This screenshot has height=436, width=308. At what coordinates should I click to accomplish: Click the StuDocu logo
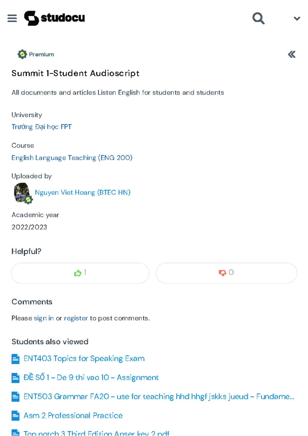click(x=55, y=18)
